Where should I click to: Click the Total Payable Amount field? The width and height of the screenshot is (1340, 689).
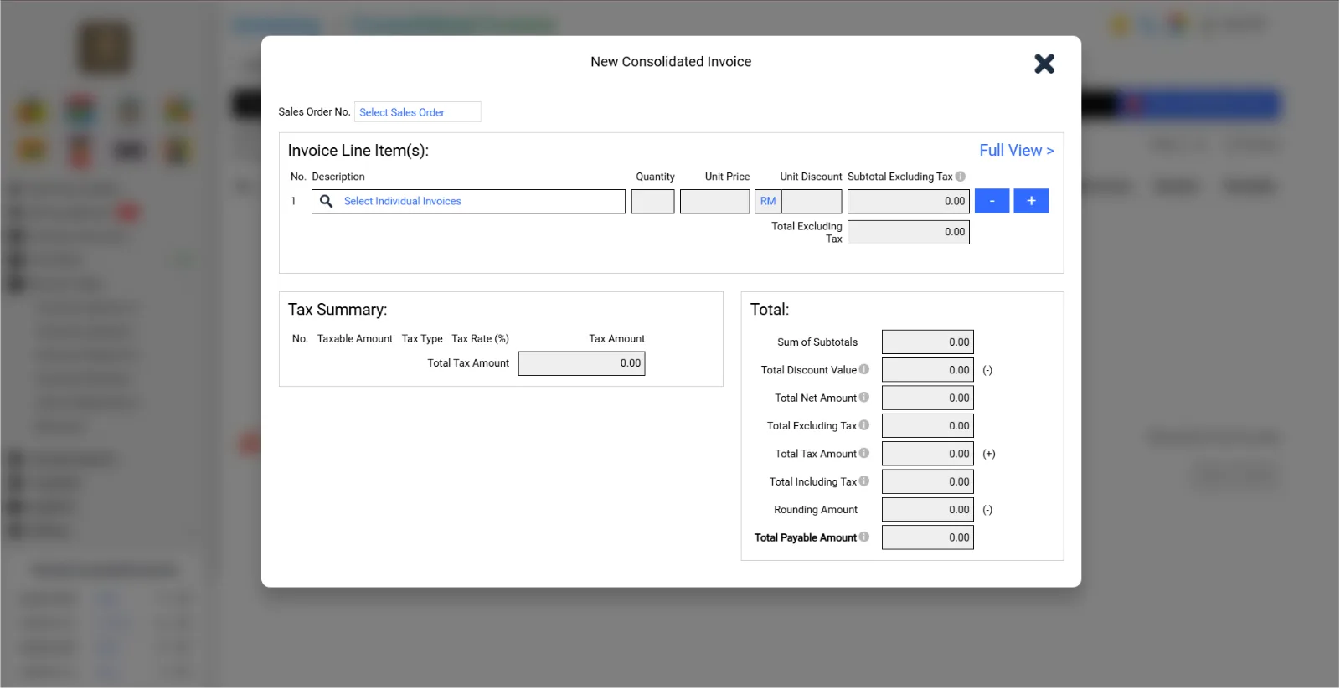pos(927,538)
